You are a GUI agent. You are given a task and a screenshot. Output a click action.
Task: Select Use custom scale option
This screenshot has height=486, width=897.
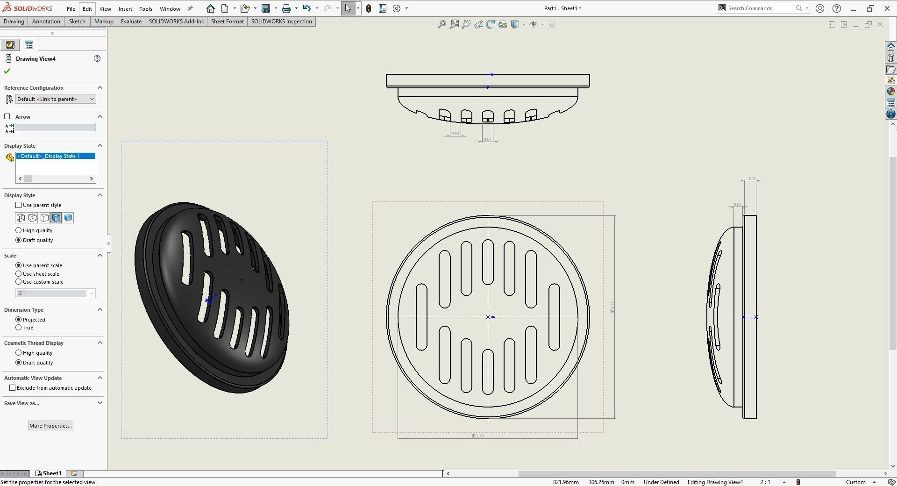[x=19, y=282]
